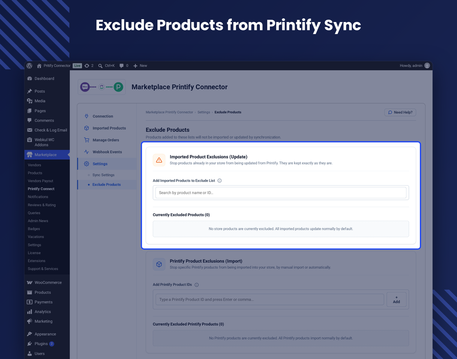Click the search magnifier icon Ctrl+K
This screenshot has width=457, height=359.
[100, 66]
